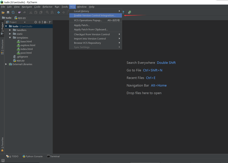Open the View menu
Viewport: 228px width, 163px height.
[x=17, y=7]
